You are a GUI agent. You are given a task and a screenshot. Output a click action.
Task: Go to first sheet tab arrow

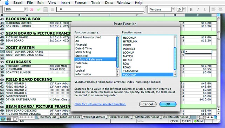[21, 117]
